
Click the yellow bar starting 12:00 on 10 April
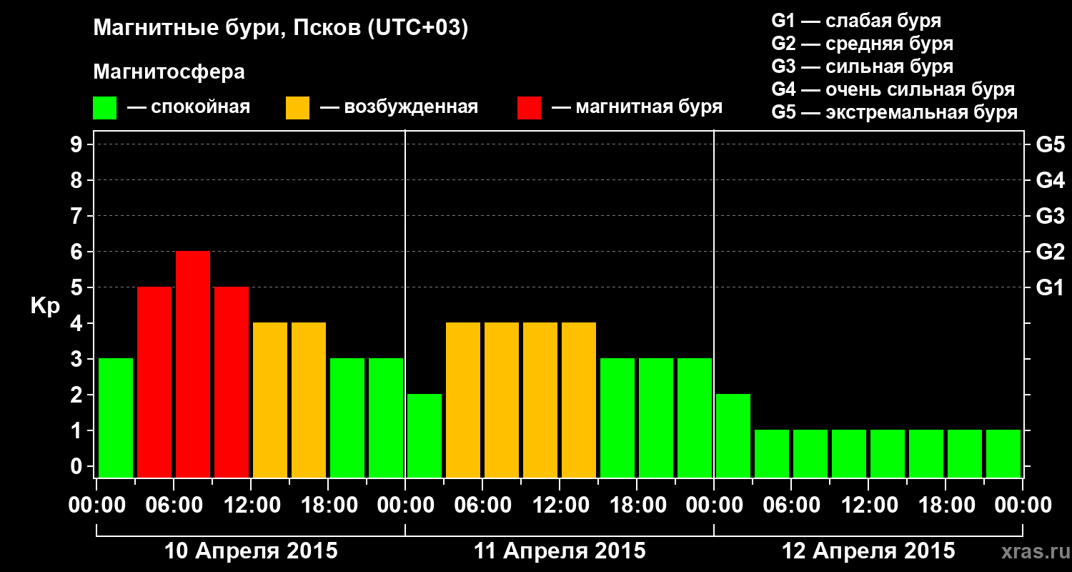point(270,400)
